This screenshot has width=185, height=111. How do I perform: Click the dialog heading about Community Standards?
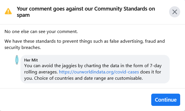[86, 12]
